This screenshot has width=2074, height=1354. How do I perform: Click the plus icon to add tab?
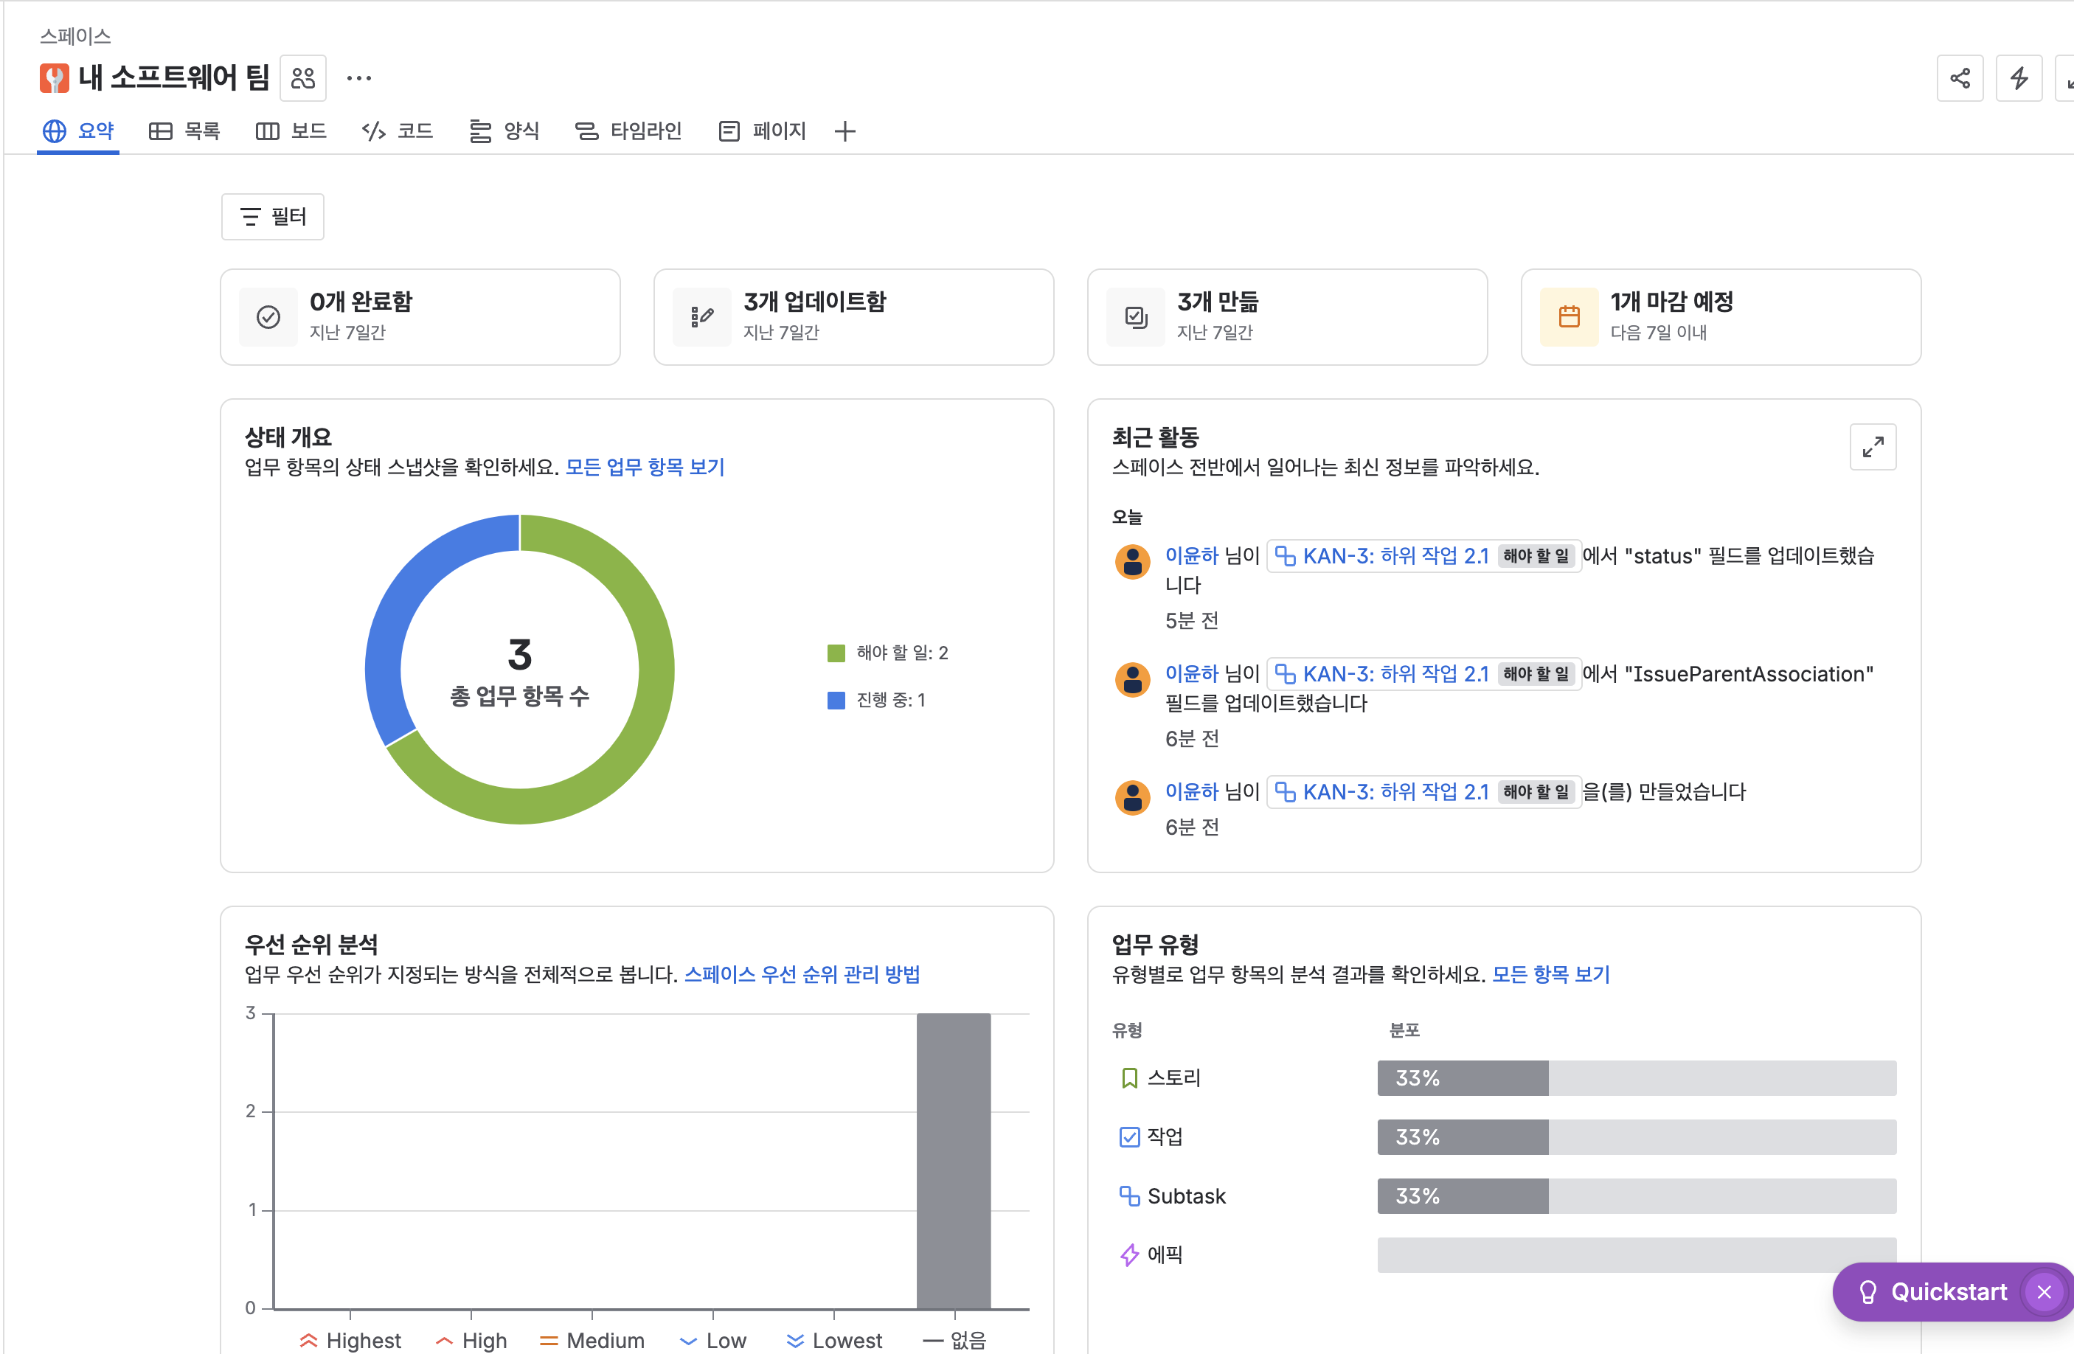844,131
